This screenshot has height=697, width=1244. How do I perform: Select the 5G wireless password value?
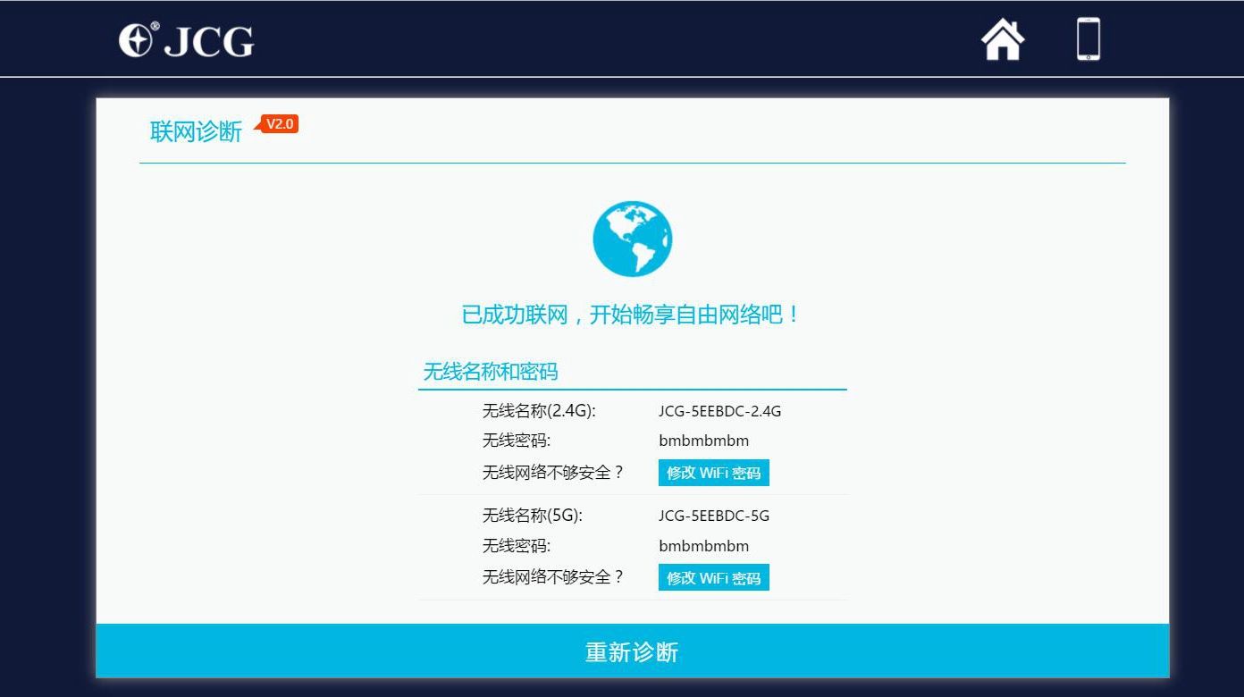[x=704, y=546]
